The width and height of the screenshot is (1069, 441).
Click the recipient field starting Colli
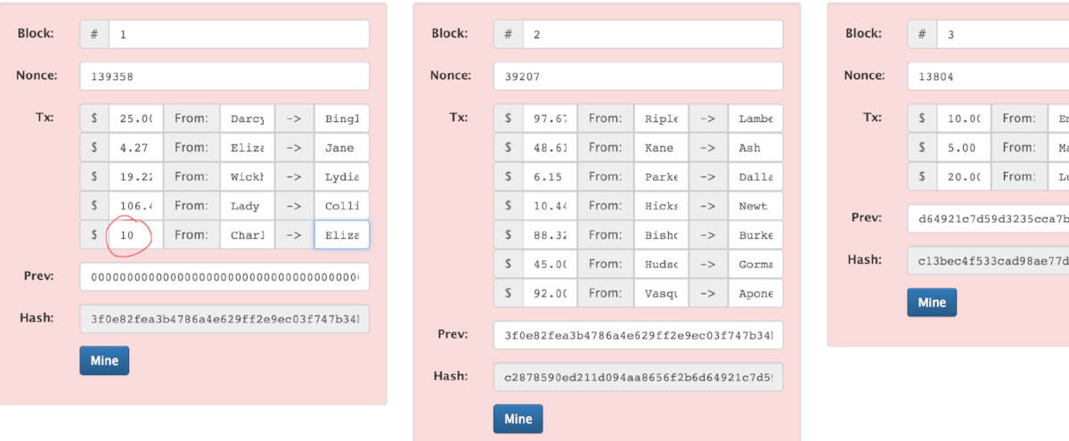342,206
